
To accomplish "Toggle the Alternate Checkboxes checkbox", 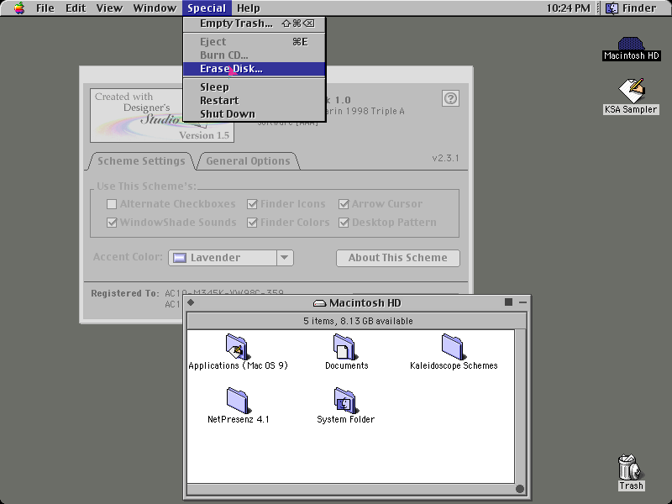I will 112,204.
